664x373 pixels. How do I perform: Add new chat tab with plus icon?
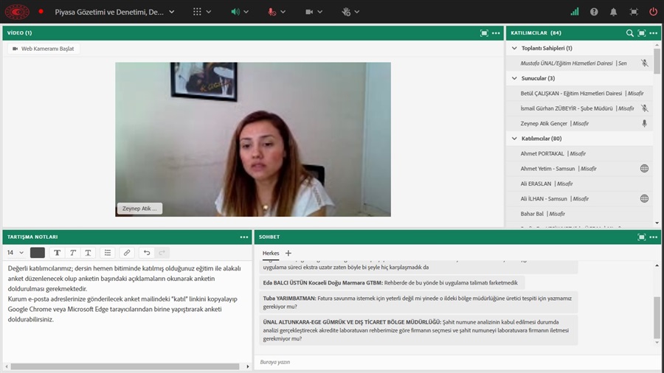pos(288,253)
